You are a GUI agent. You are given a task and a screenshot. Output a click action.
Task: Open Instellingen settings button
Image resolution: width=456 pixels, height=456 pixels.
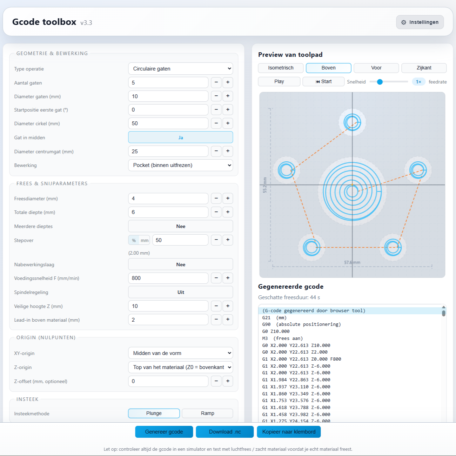[x=420, y=22]
